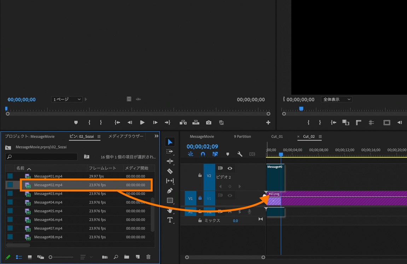Open the 全体表示 zoom level dropdown
This screenshot has height=264, width=407.
tap(336, 100)
